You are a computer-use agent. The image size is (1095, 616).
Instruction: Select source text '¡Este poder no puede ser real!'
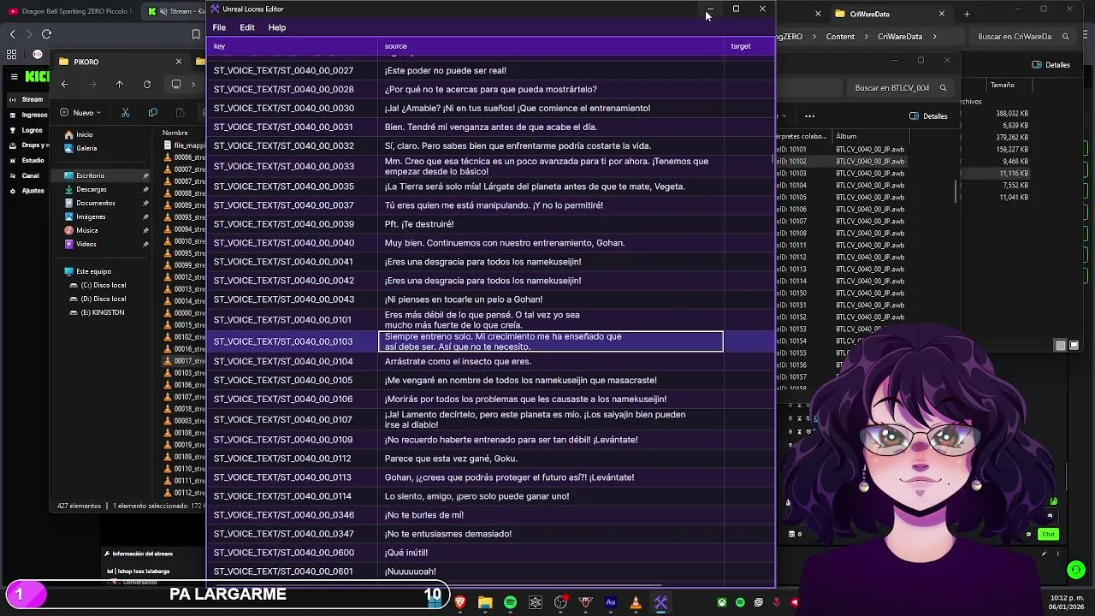[x=445, y=70]
